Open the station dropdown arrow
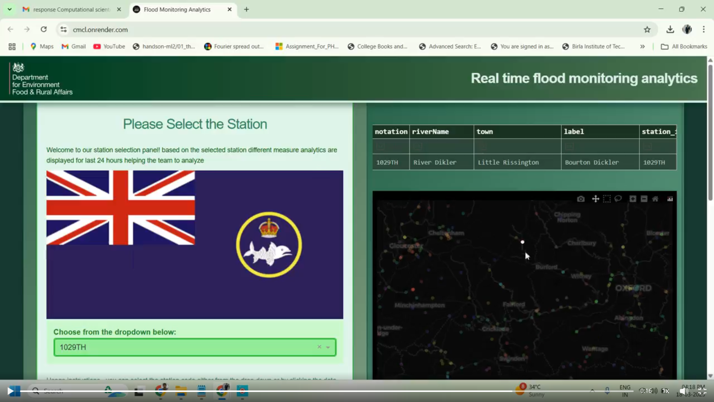 coord(328,347)
